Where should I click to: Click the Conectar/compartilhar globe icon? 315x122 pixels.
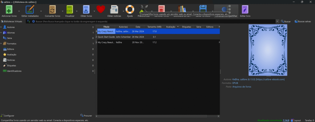[x=226, y=9]
